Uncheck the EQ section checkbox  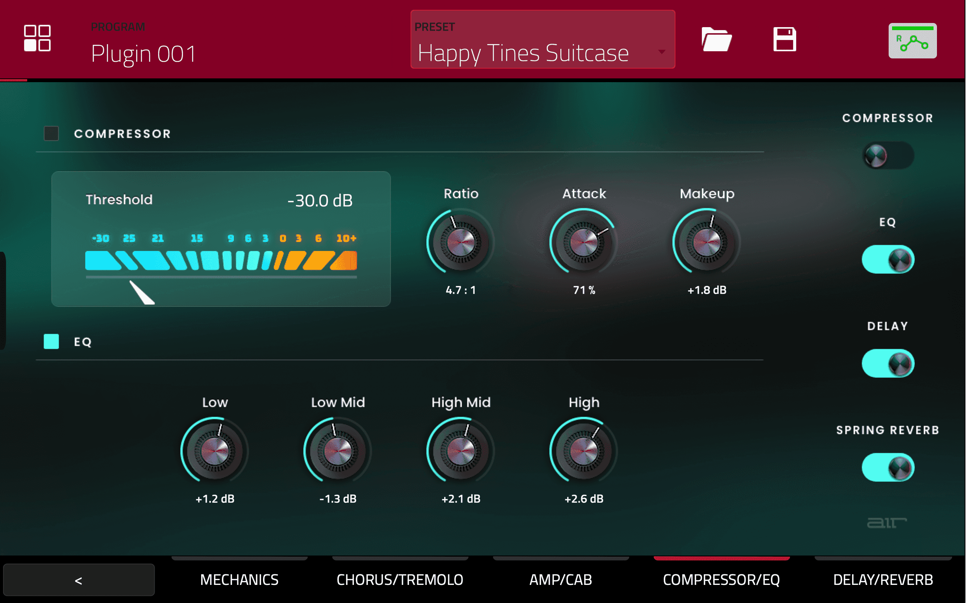click(51, 341)
